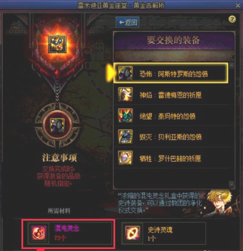The image size is (243, 251).
Task: Click the glowing necklace source item slot
Action: click(x=57, y=44)
